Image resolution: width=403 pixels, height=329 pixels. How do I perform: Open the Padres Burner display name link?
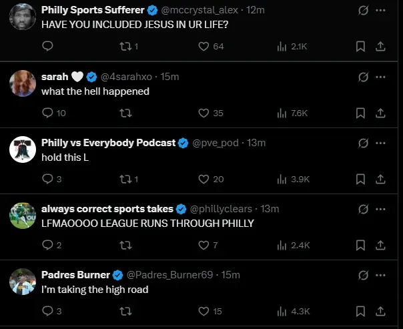[75, 275]
